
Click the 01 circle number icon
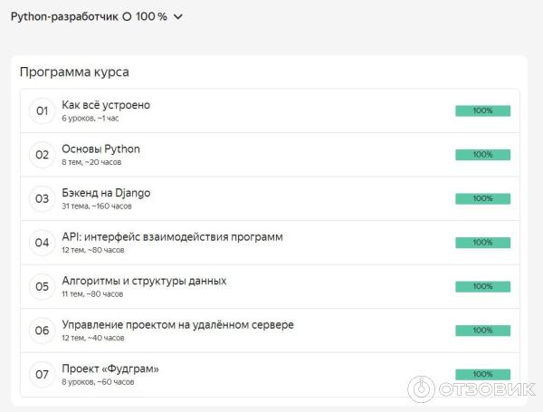click(42, 110)
